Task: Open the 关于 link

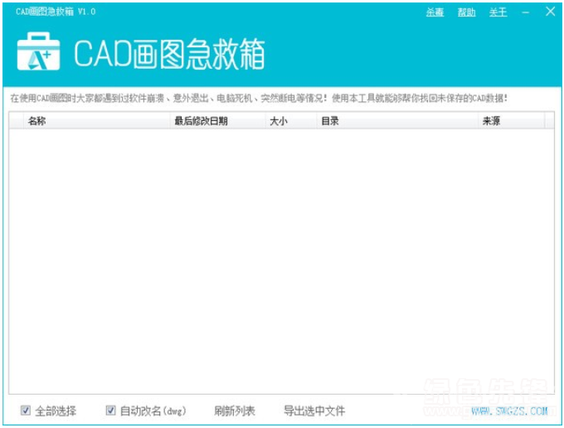Action: pos(498,12)
